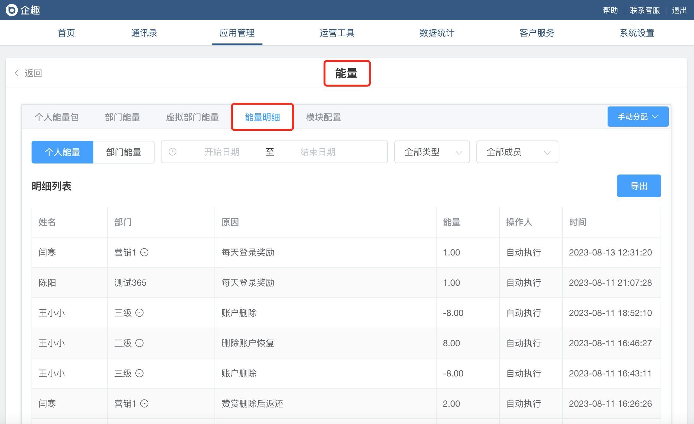The height and width of the screenshot is (424, 694).
Task: Click the 联系客服 link
Action: point(645,10)
